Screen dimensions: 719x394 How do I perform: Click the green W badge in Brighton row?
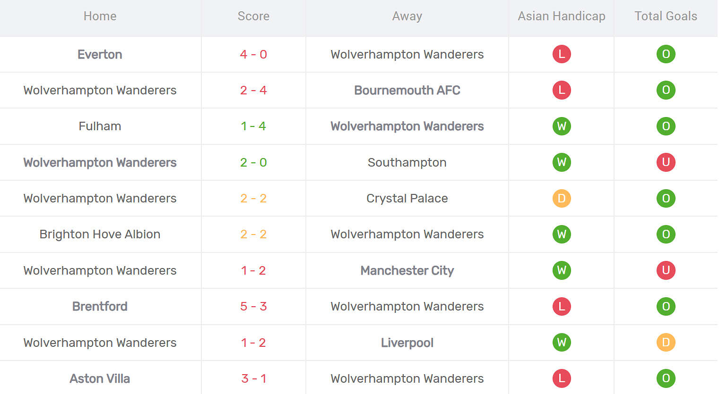click(x=562, y=235)
